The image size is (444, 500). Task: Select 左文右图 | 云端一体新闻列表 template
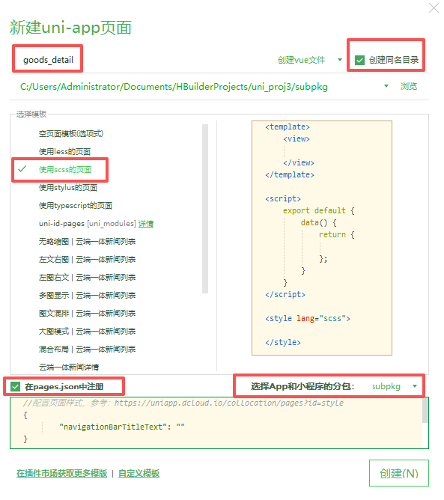point(87,260)
